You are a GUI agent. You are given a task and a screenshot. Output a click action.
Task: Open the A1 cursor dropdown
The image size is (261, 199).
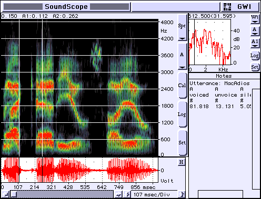pyautogui.click(x=255, y=43)
